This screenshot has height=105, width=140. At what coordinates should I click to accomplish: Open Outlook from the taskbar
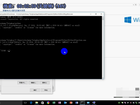coord(65,103)
